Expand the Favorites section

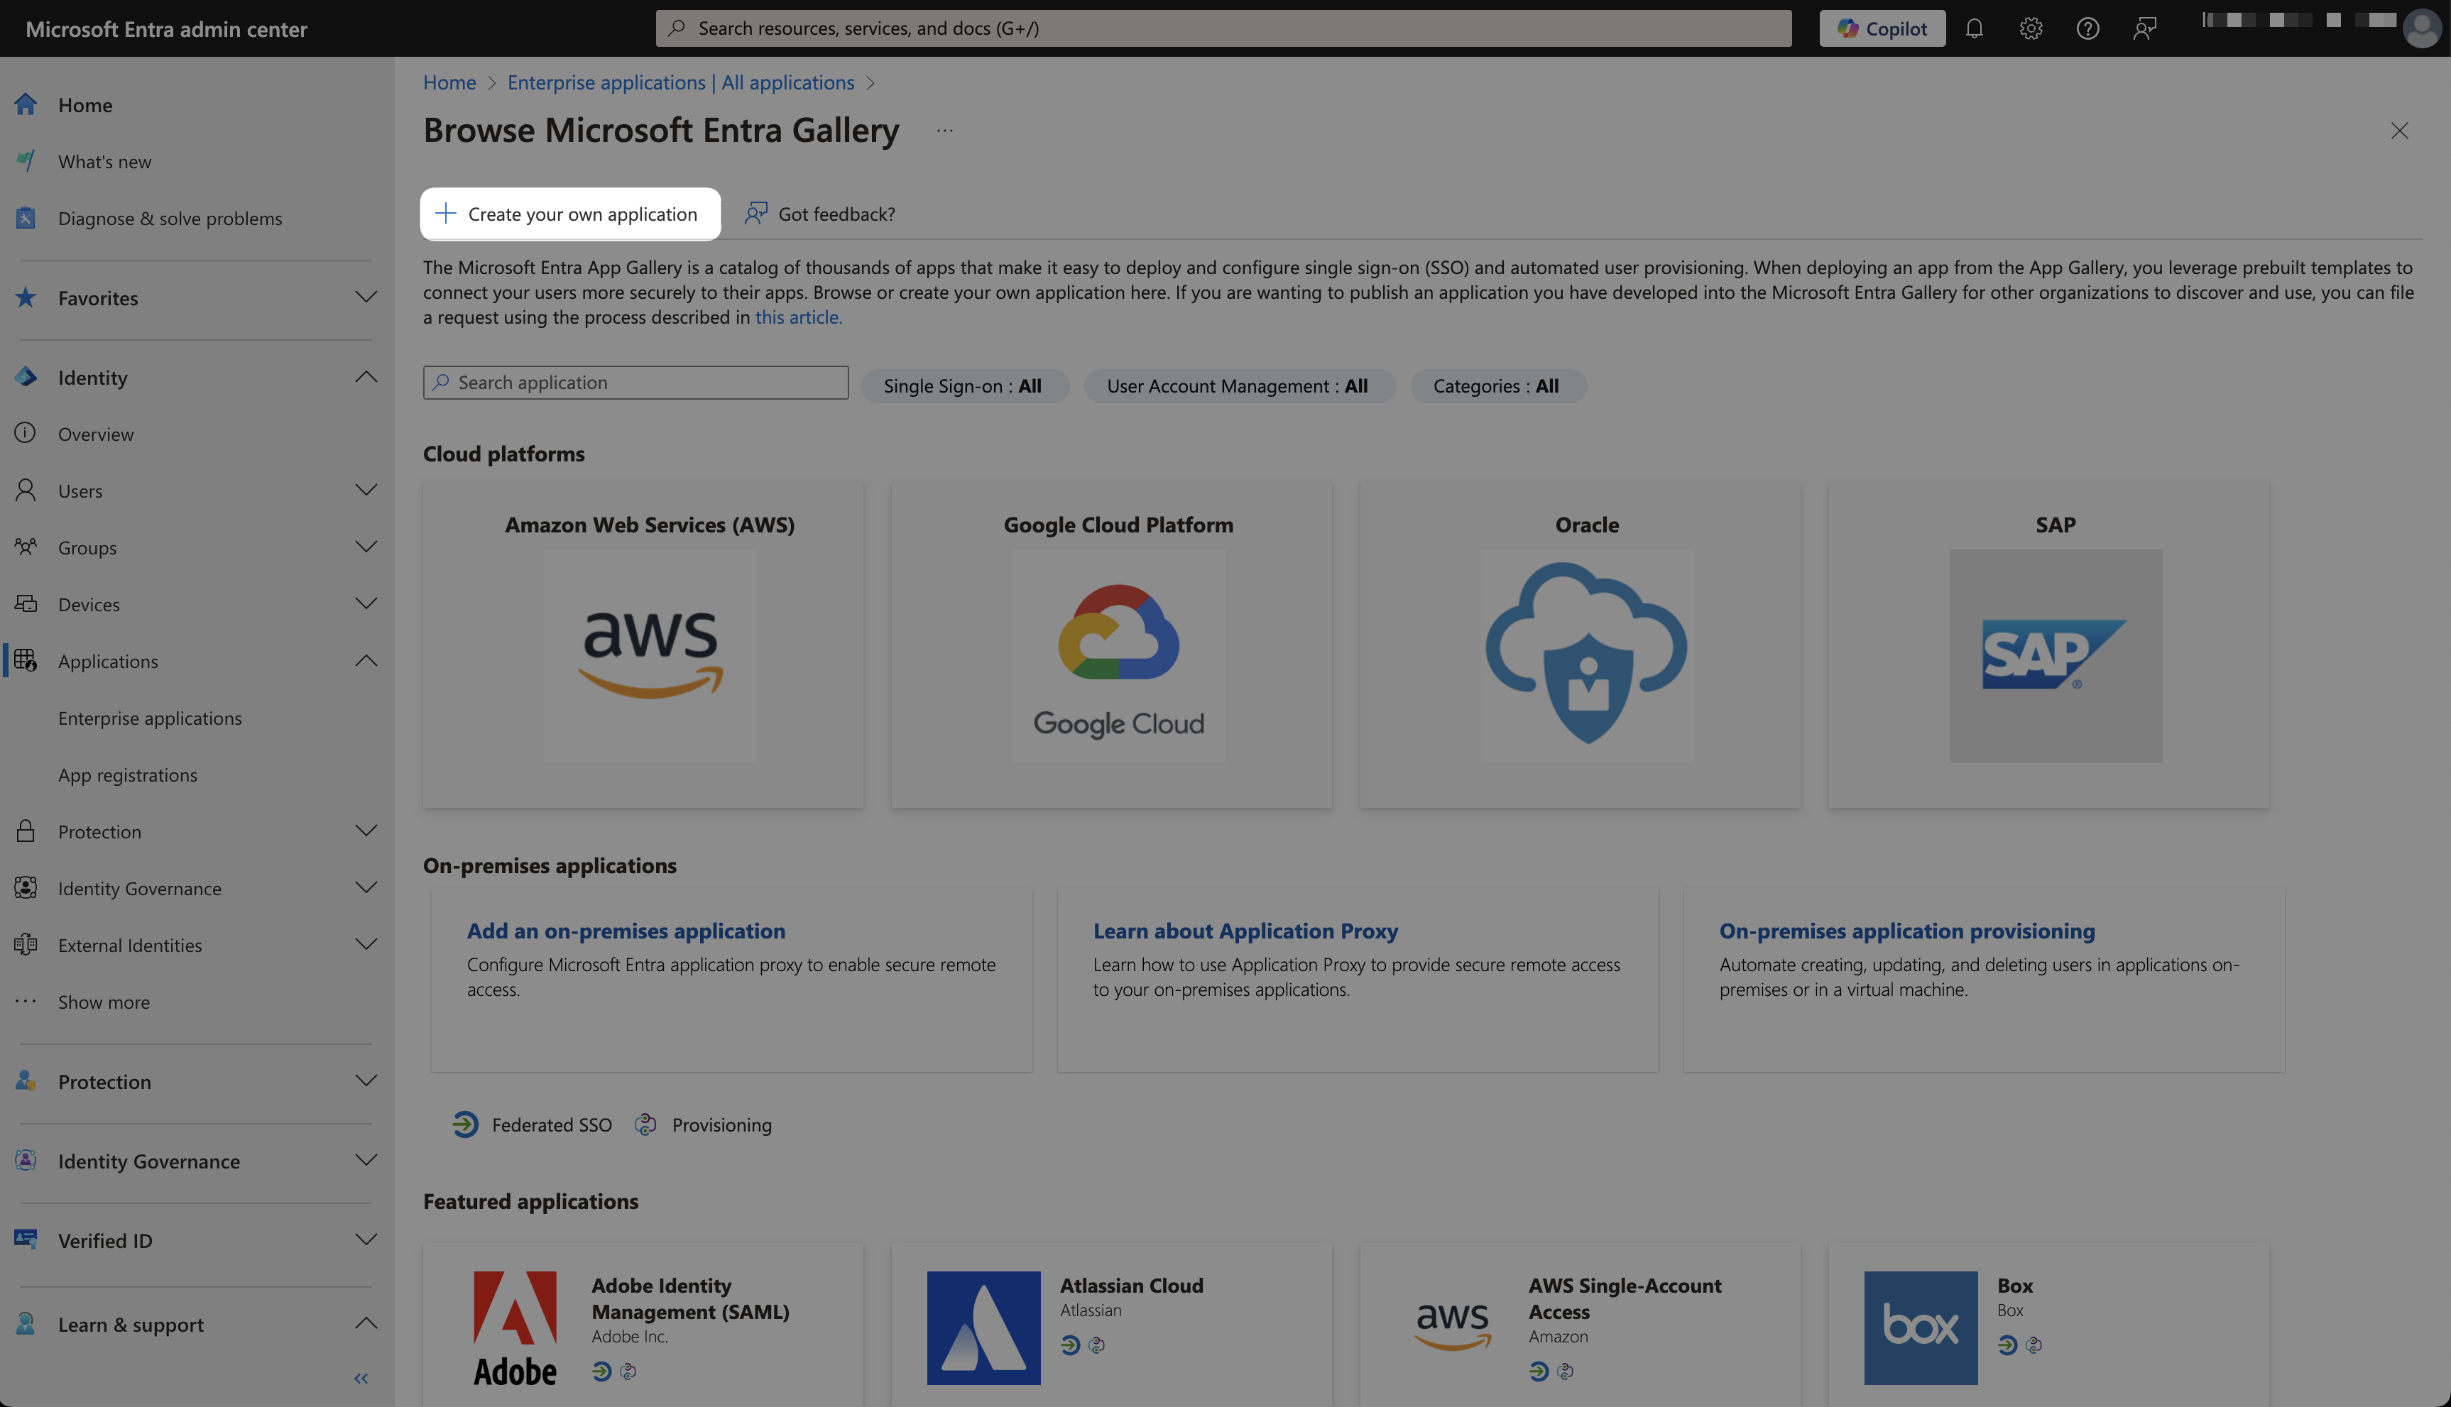pyautogui.click(x=366, y=297)
